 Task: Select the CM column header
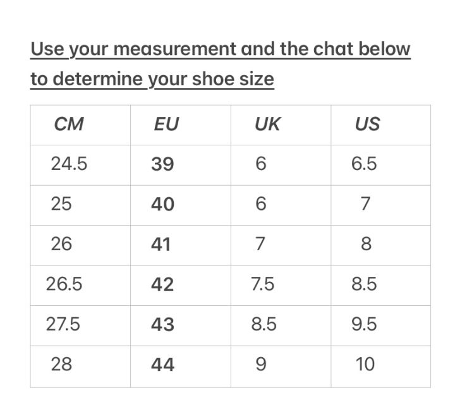click(69, 124)
